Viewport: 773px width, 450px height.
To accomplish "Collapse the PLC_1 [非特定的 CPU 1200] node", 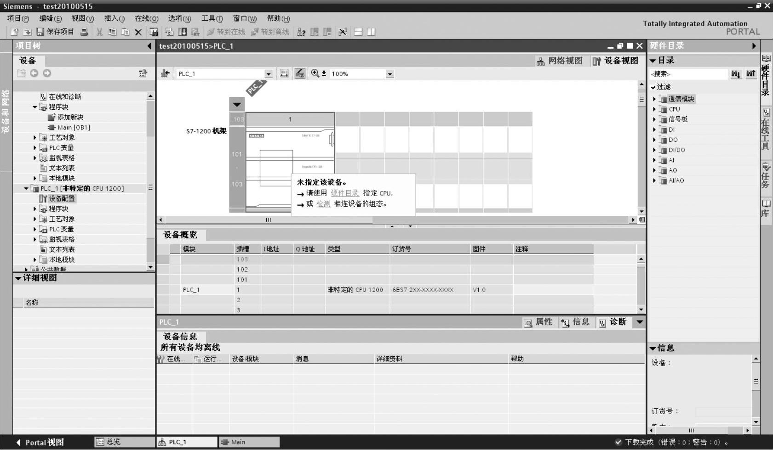I will coord(26,188).
